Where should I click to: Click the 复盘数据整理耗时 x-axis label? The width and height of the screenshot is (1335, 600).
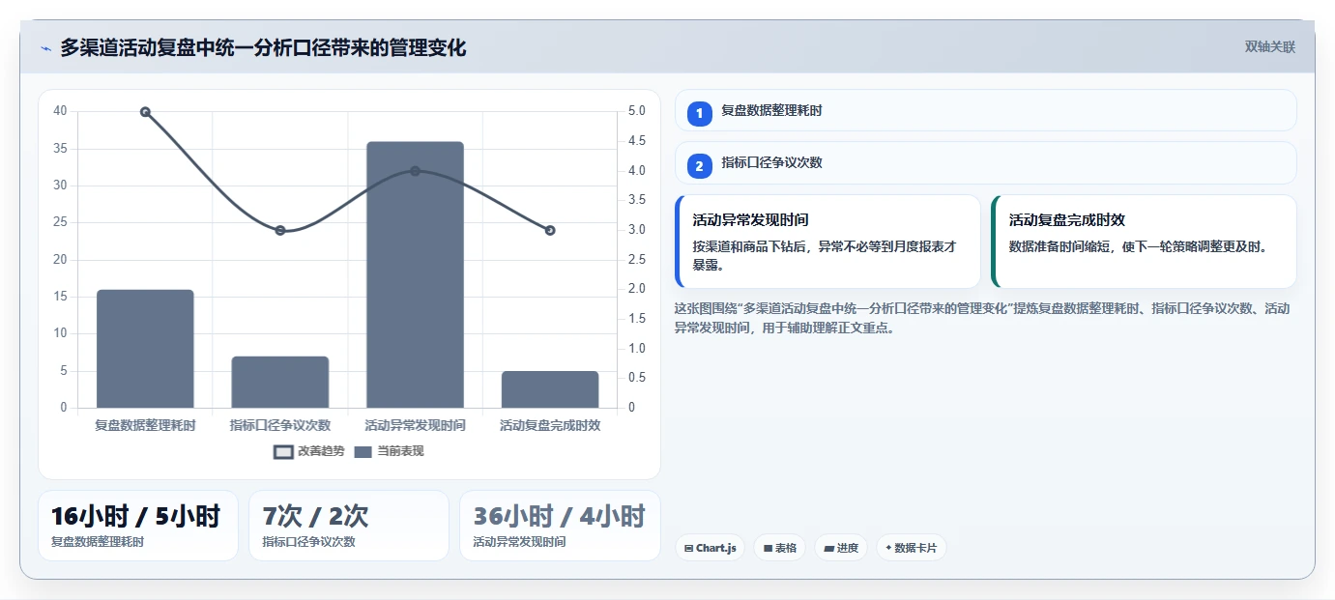(x=145, y=425)
